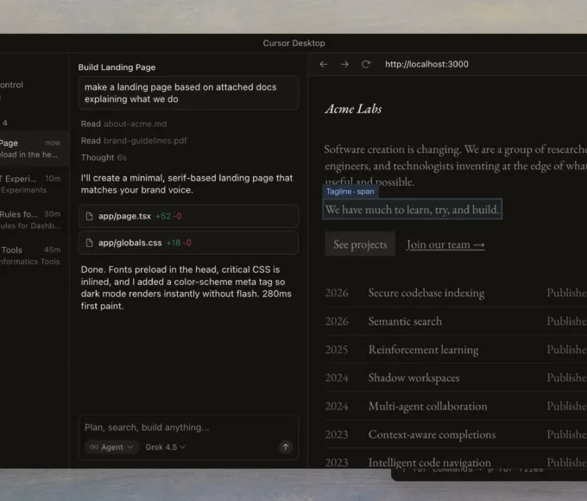Click the browser forward arrow
The image size is (587, 501).
(x=344, y=65)
